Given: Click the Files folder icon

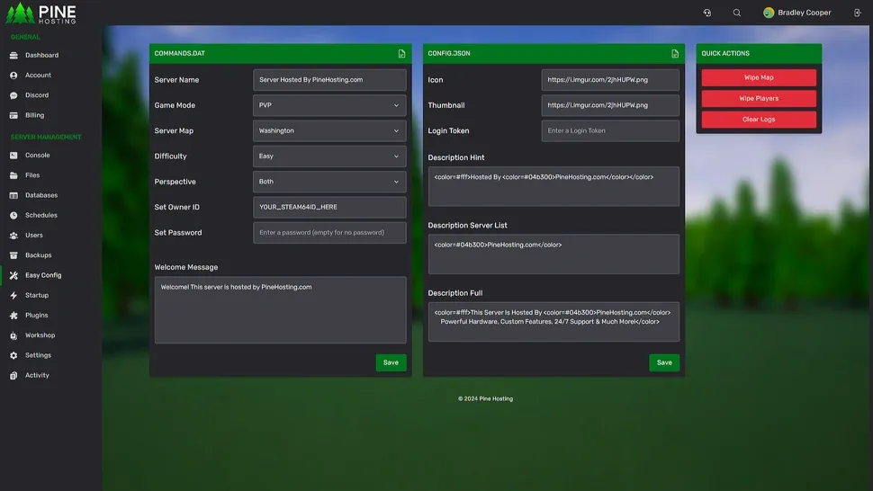Looking at the screenshot, I should [x=13, y=175].
